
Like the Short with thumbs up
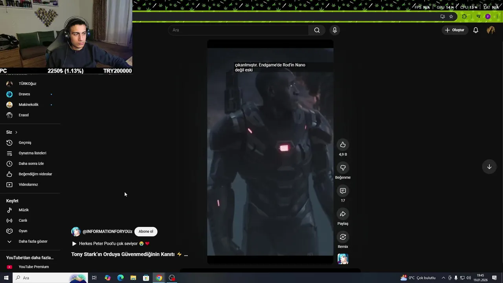click(x=343, y=145)
